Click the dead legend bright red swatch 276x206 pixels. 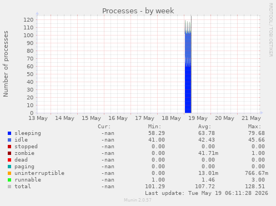(9, 160)
